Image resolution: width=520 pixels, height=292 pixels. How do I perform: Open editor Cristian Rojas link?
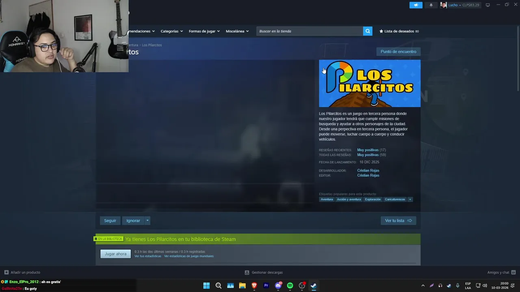368,175
